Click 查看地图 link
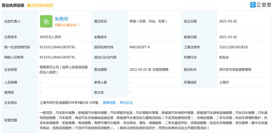 pos(109,103)
